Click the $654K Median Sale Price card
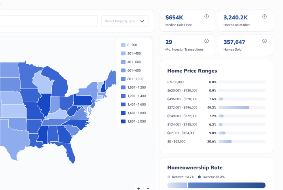 coord(187,21)
